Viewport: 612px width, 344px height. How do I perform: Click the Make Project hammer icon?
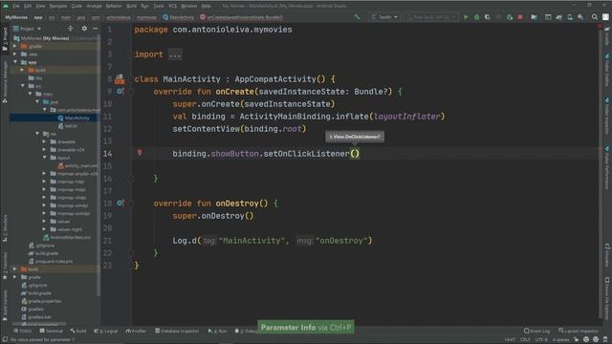pyautogui.click(x=357, y=17)
